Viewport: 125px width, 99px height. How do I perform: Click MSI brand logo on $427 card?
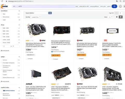coord(80,40)
